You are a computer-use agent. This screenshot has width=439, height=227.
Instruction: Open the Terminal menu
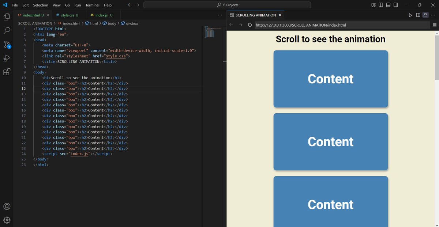(x=93, y=5)
